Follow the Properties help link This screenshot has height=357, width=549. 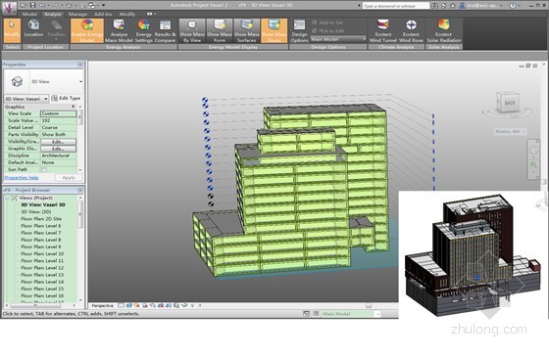[x=22, y=178]
